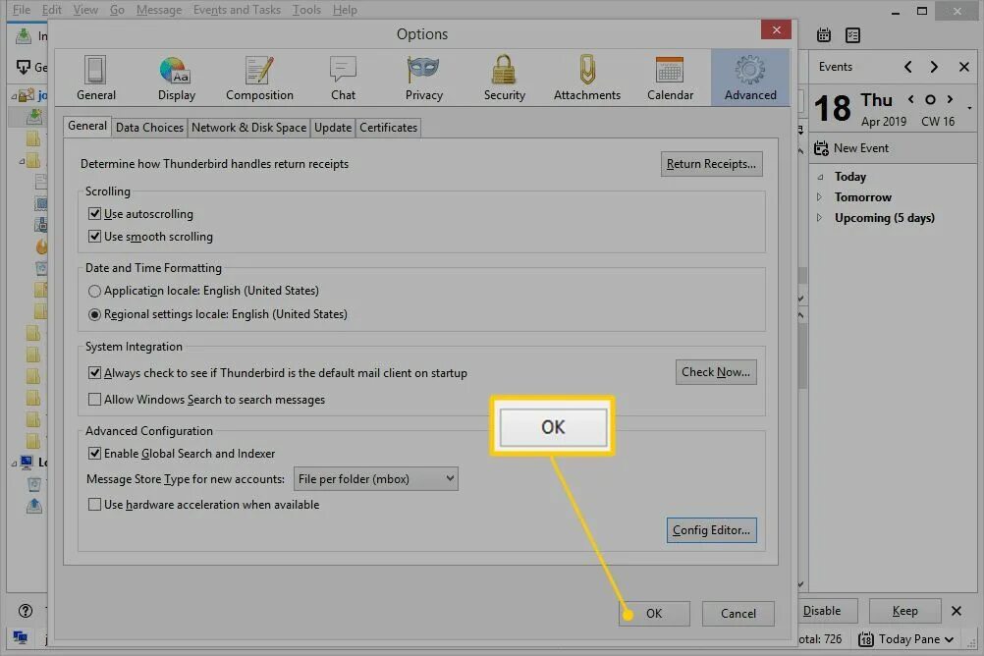Screen dimensions: 984x656
Task: Enable hardware acceleration when available
Action: 94,504
